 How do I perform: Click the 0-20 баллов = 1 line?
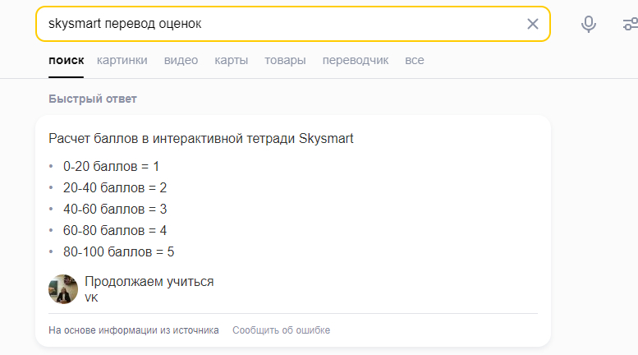[111, 166]
